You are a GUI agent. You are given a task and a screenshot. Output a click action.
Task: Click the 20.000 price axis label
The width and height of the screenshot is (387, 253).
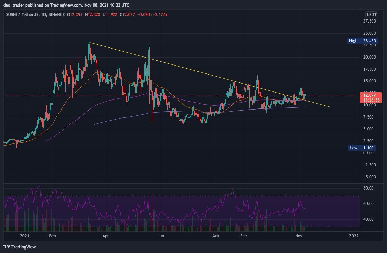370,57
